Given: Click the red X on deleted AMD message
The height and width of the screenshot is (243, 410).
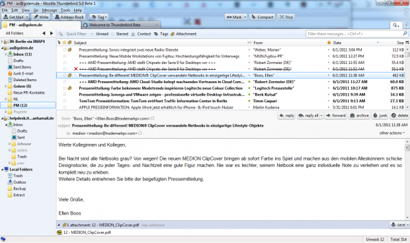Looking at the screenshot, I should 76,69.
